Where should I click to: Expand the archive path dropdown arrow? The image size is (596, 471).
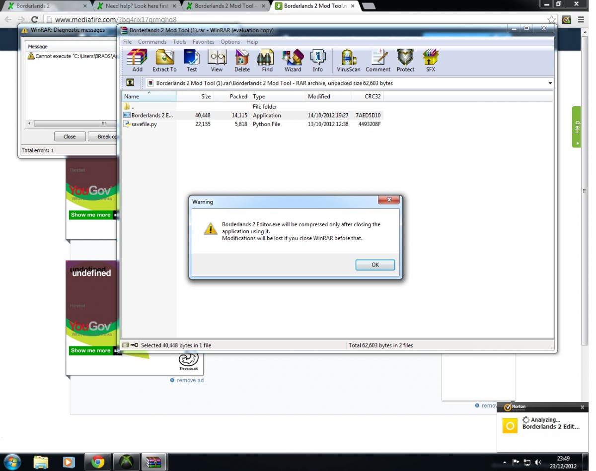click(550, 83)
